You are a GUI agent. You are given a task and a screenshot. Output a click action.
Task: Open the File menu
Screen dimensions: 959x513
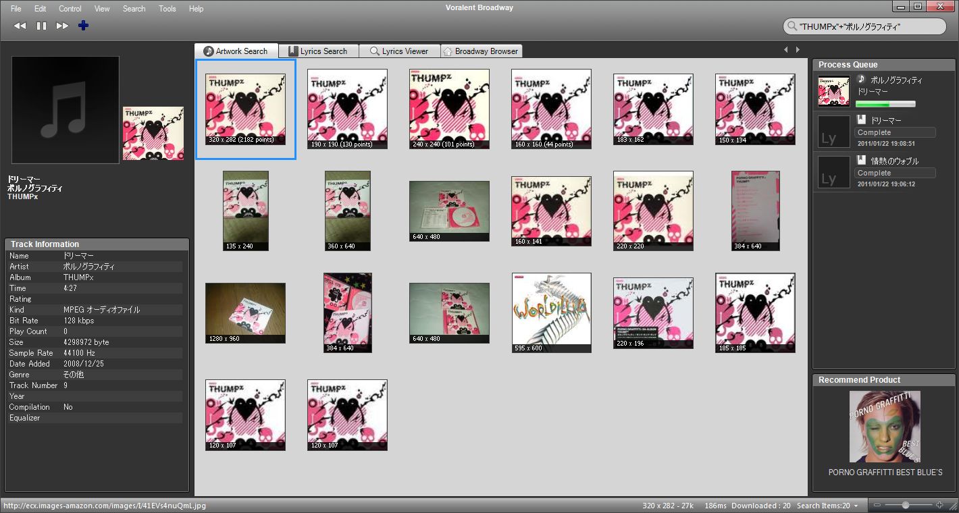pos(16,9)
